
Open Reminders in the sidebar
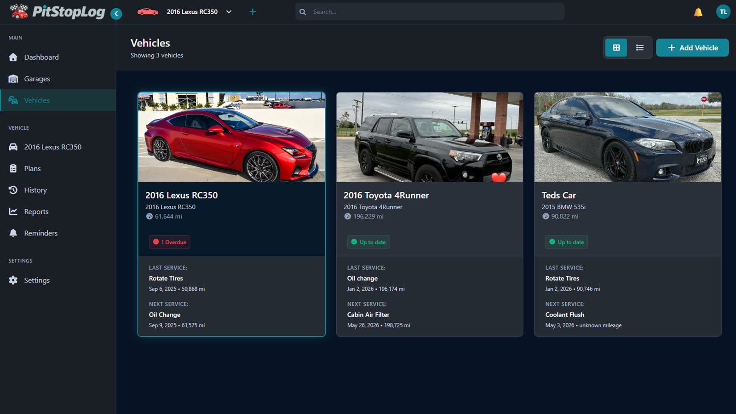coord(40,233)
